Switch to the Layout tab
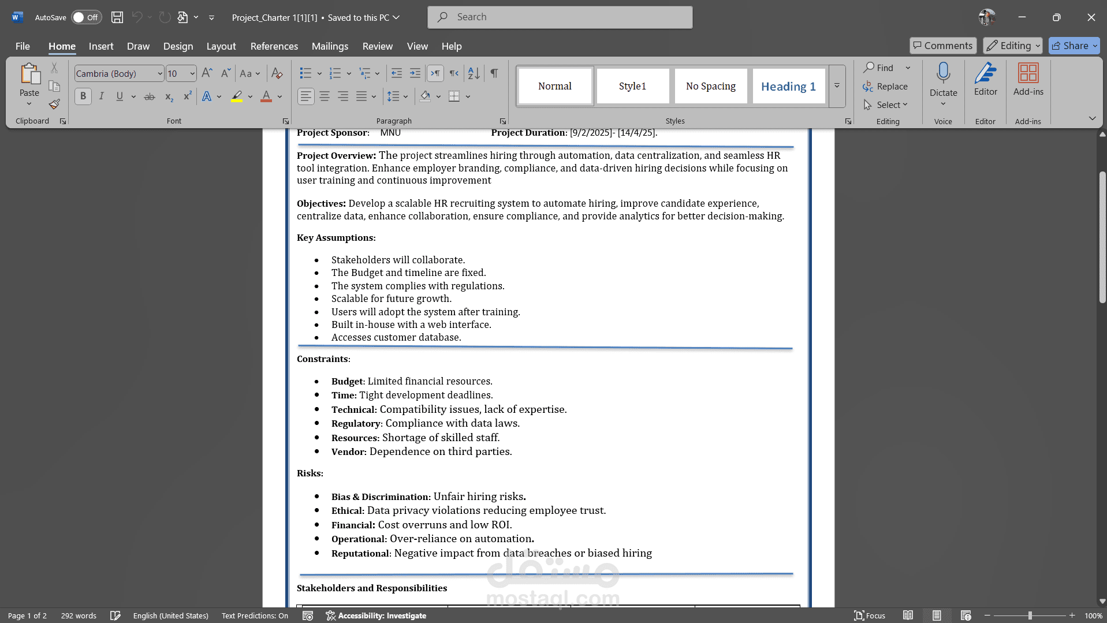 pos(221,46)
